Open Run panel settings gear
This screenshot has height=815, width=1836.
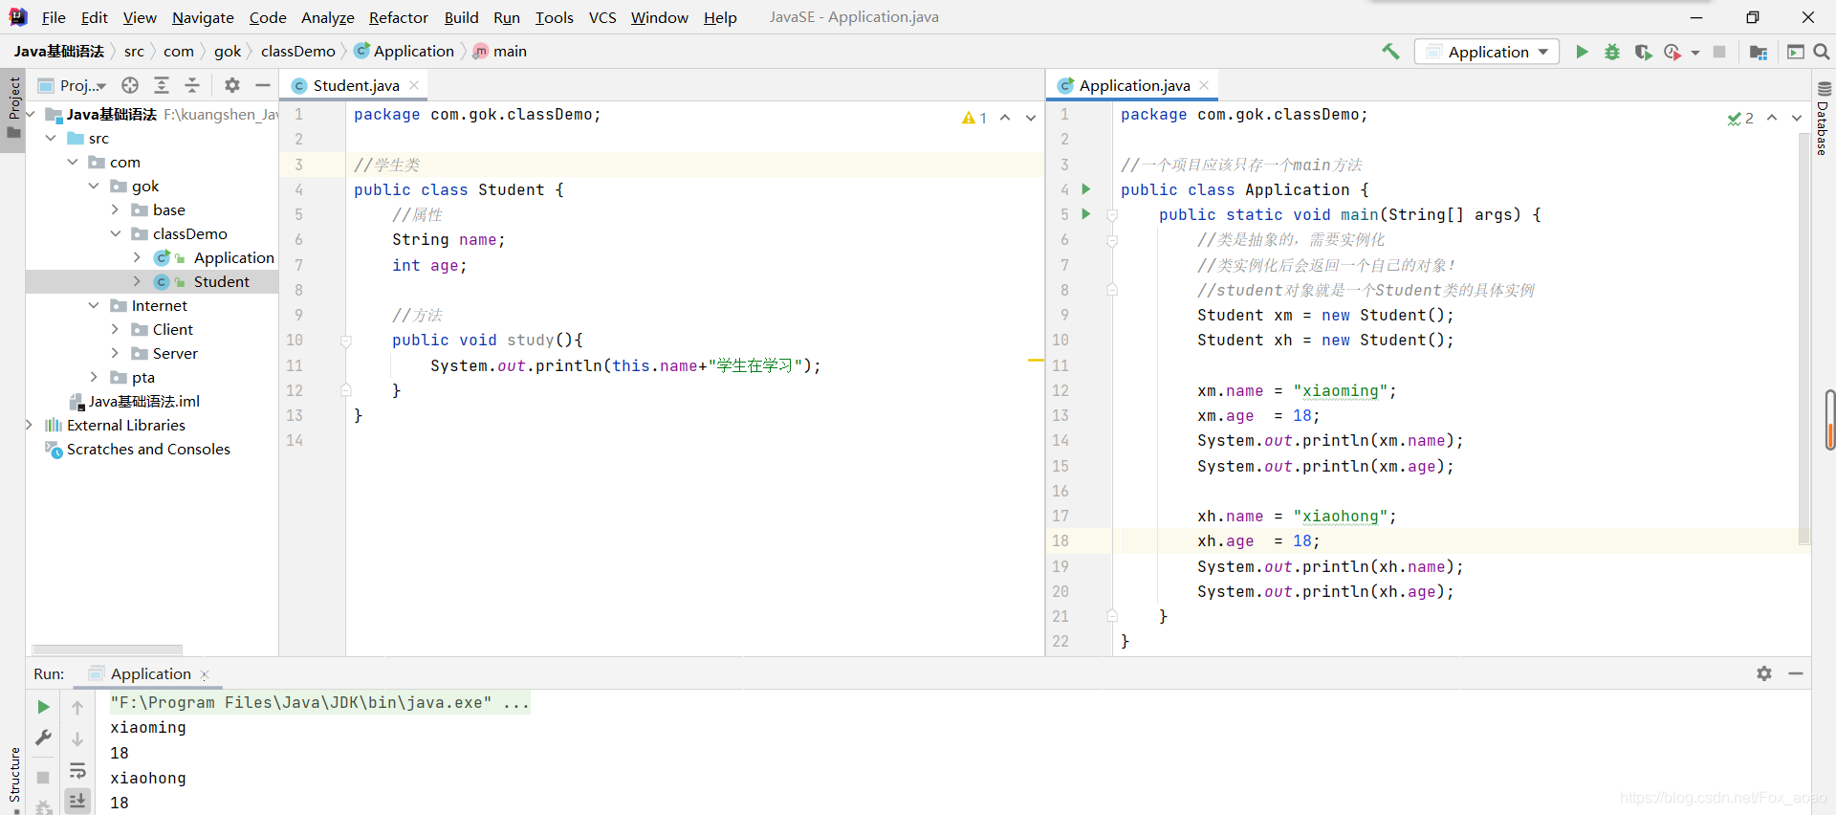[x=1764, y=673]
